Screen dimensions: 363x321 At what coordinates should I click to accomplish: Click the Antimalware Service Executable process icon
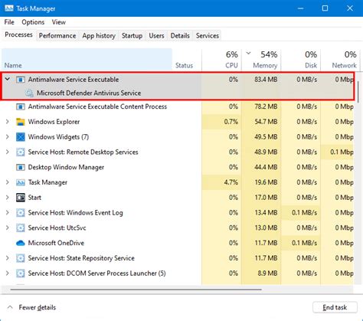21,80
